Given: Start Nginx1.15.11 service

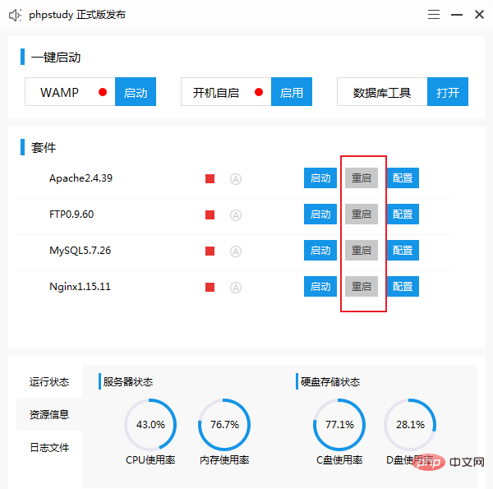Looking at the screenshot, I should click(x=320, y=287).
